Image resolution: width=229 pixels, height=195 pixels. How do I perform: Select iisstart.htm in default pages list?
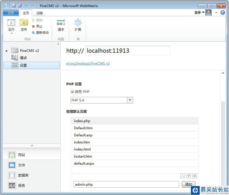(x=134, y=156)
